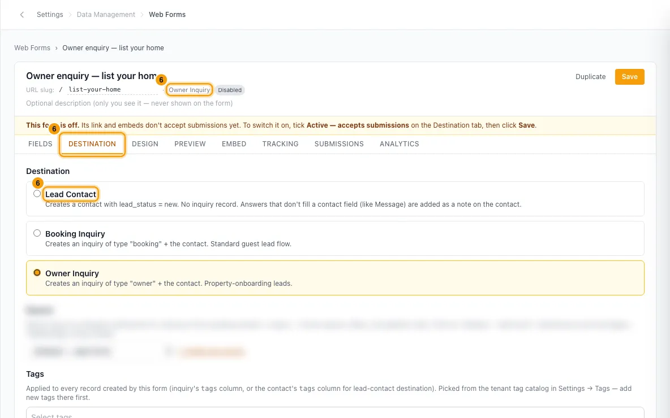Click the Booking Inquiry description text

tap(169, 244)
